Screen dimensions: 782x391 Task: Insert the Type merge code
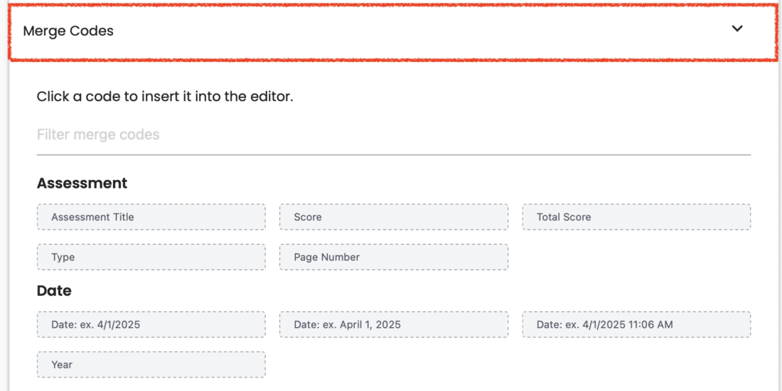151,257
